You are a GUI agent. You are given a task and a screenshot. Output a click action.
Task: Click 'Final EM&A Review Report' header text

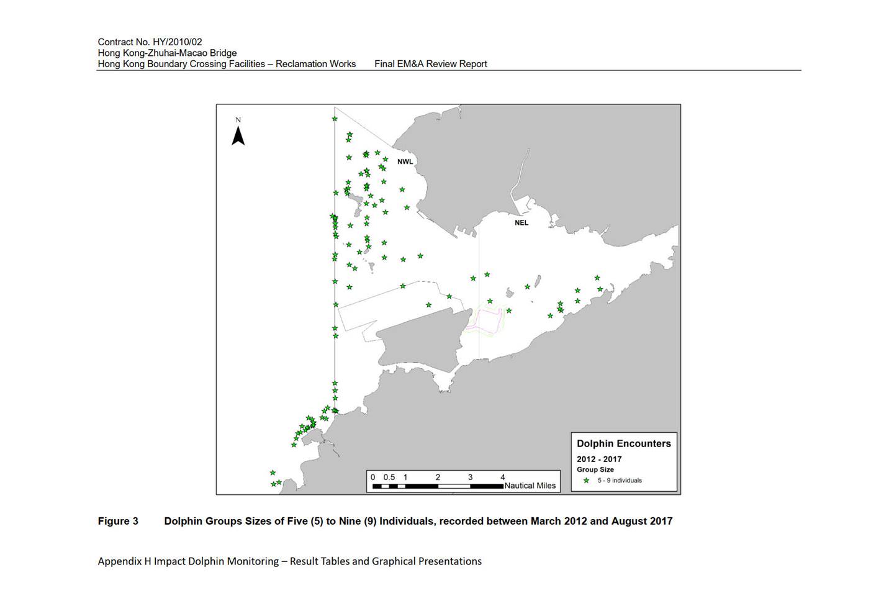pyautogui.click(x=431, y=63)
